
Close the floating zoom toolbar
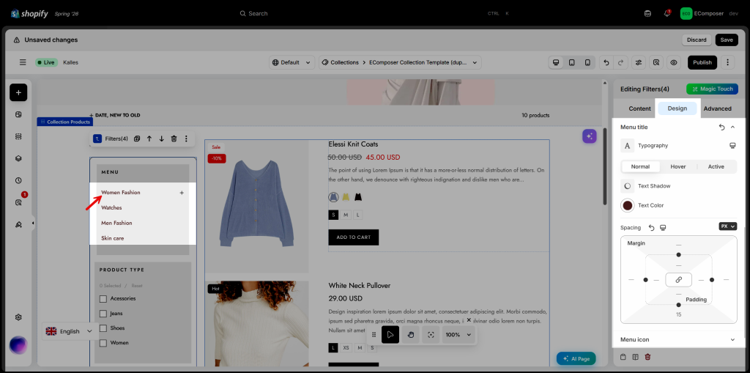[469, 320]
